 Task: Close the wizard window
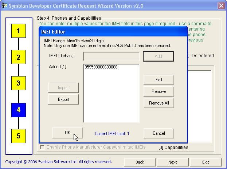pos(221,6)
